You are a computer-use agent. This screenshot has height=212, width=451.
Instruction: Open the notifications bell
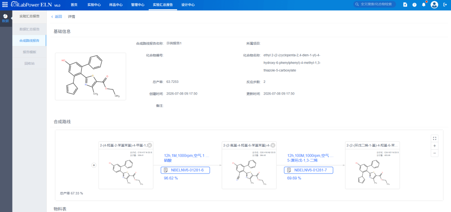tap(424, 5)
